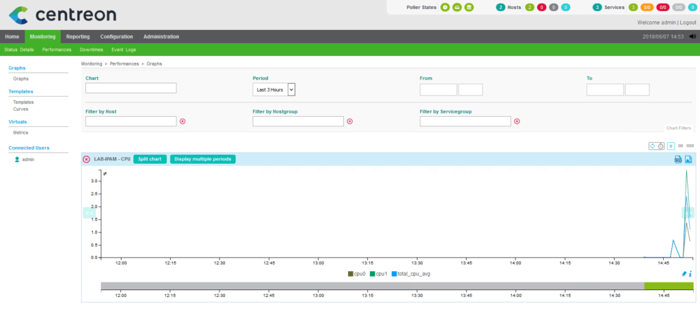This screenshot has height=314, width=700.
Task: Click the Filter by Servicegroup input
Action: (x=465, y=122)
